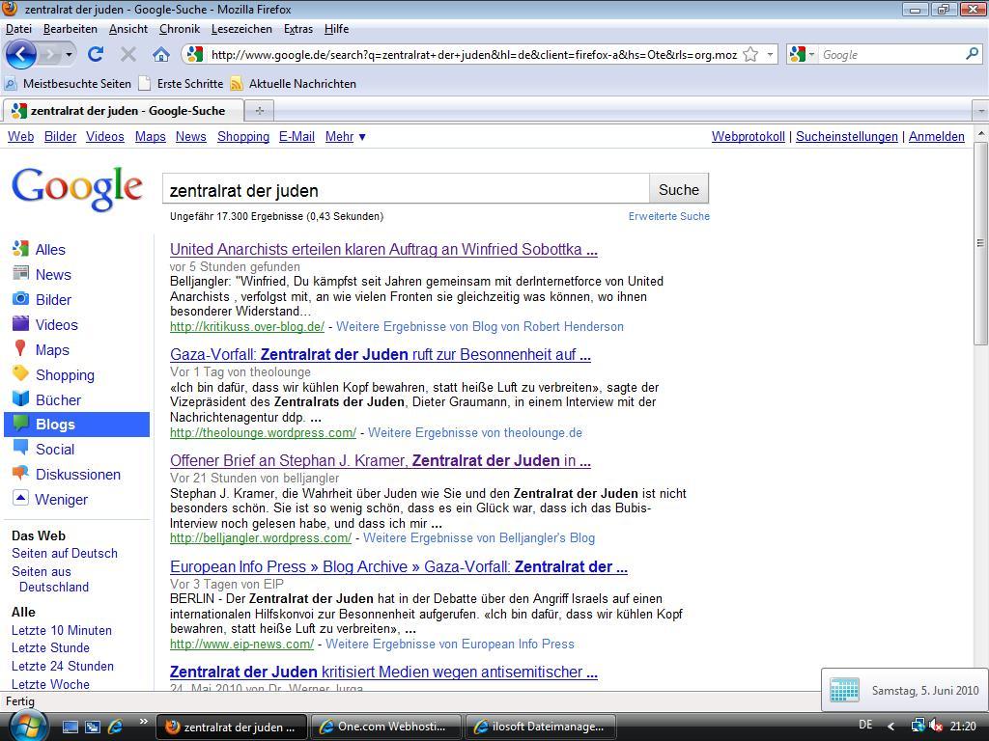Open the Gaza-Vorfall Zentralrat result link

[381, 354]
